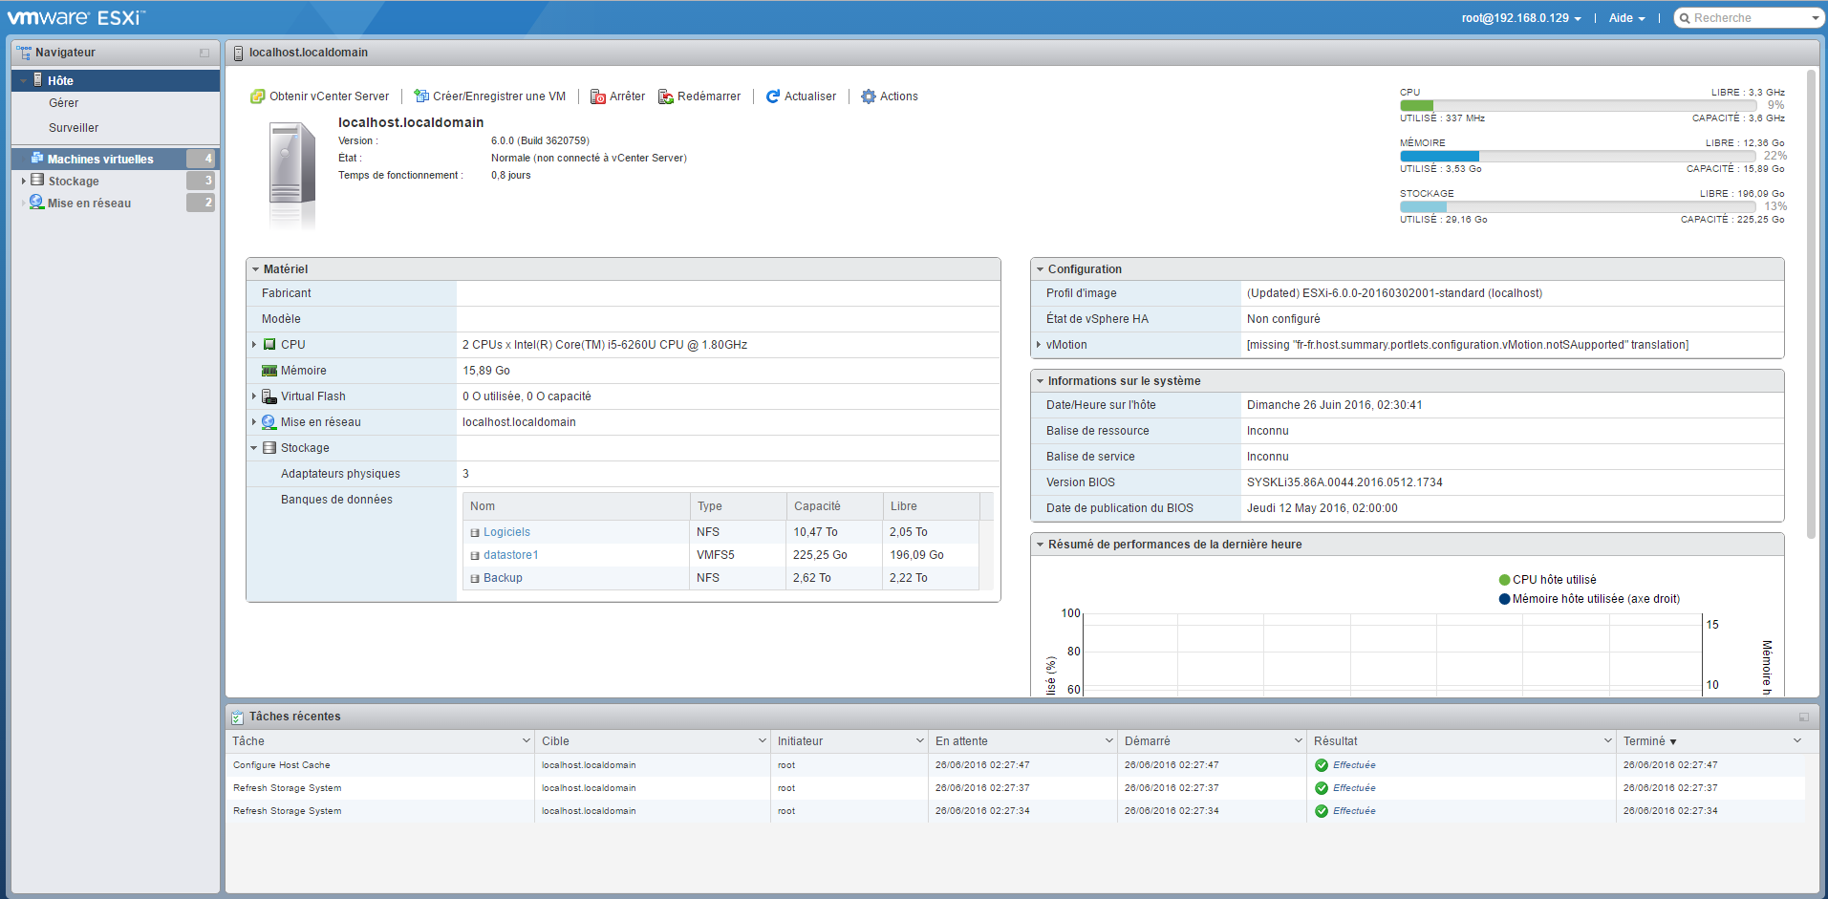Click the Stockage icon in Matériel

(269, 448)
